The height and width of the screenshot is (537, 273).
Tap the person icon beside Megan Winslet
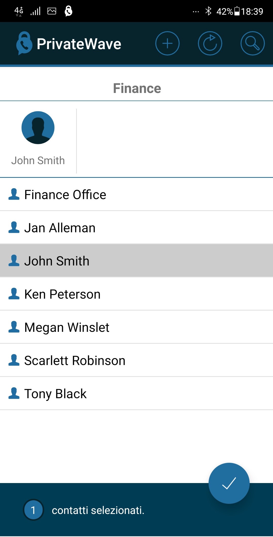point(14,327)
